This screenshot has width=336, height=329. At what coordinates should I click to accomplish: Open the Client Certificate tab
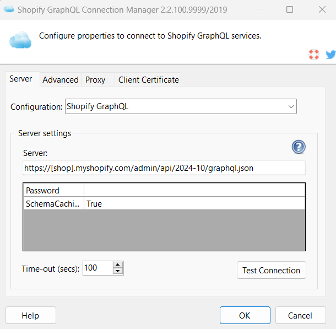tap(149, 80)
